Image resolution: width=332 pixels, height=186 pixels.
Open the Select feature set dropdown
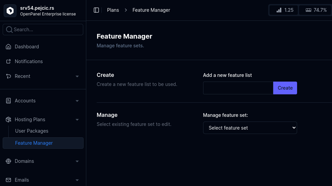click(x=250, y=128)
